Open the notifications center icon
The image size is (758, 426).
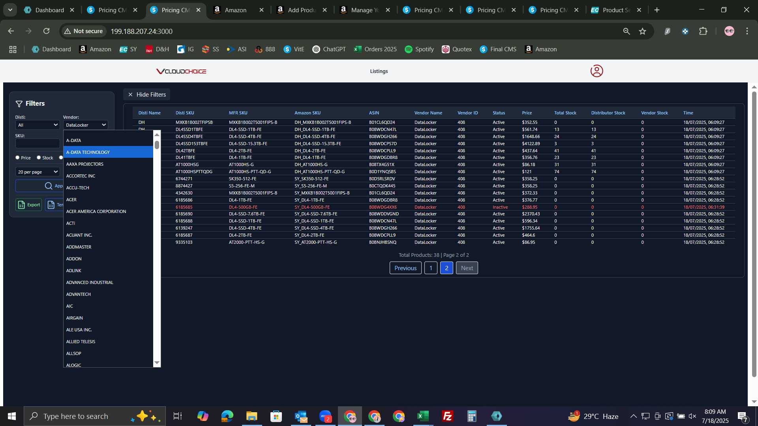tap(742, 417)
